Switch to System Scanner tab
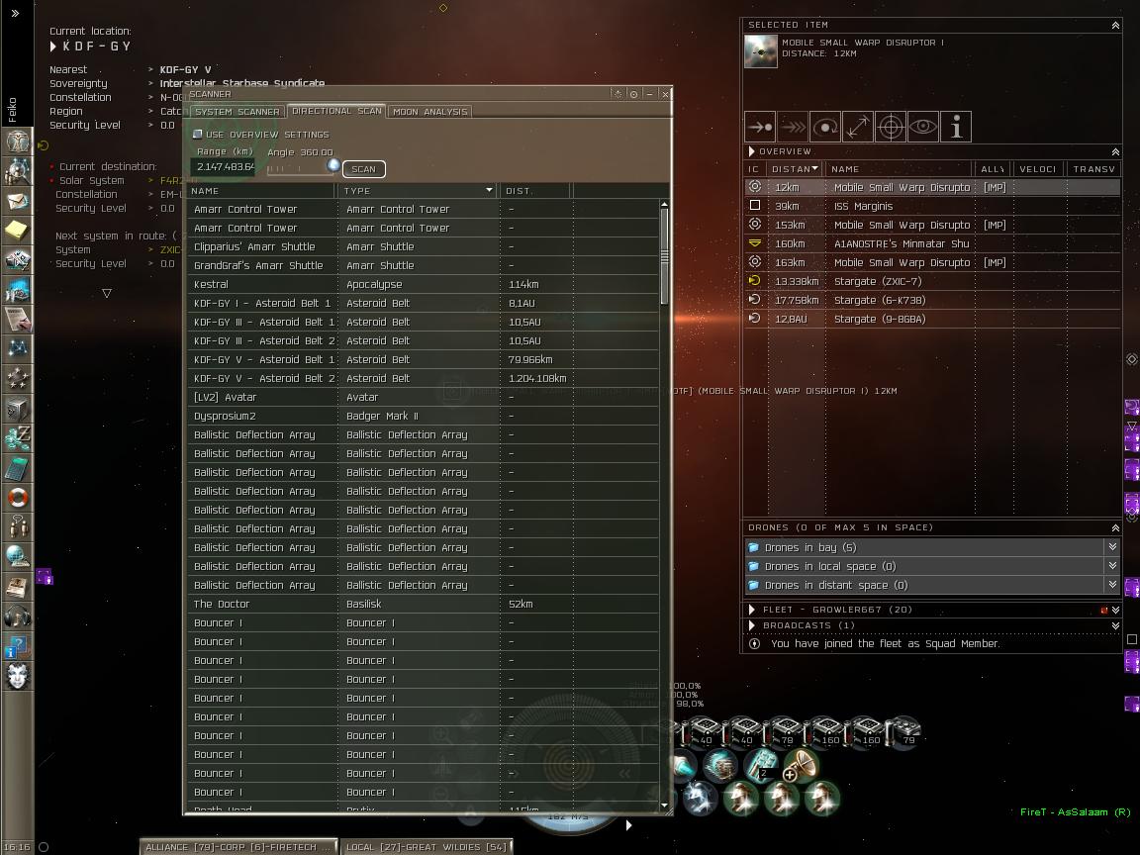1140x855 pixels. (x=237, y=111)
